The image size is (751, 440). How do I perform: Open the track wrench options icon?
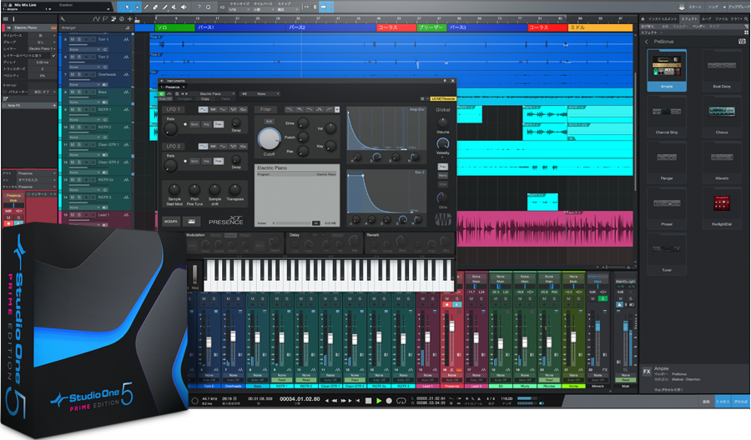coord(63,18)
